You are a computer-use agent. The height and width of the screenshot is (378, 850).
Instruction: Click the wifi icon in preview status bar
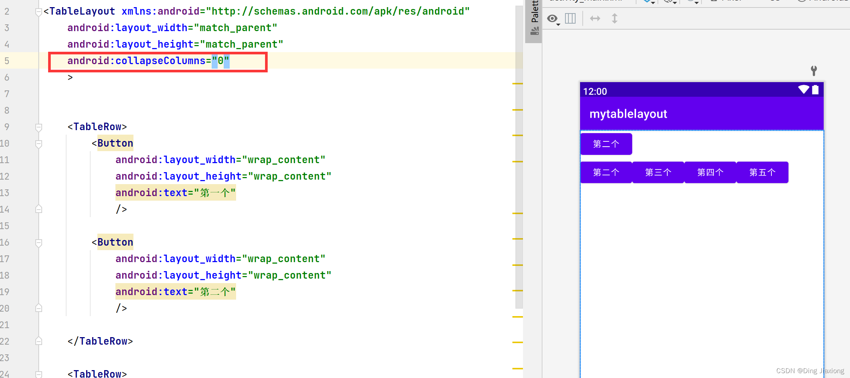pyautogui.click(x=804, y=90)
